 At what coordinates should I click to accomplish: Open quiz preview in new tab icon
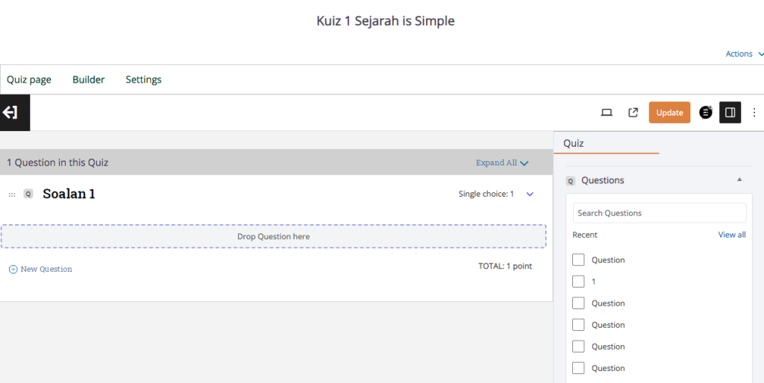point(633,113)
